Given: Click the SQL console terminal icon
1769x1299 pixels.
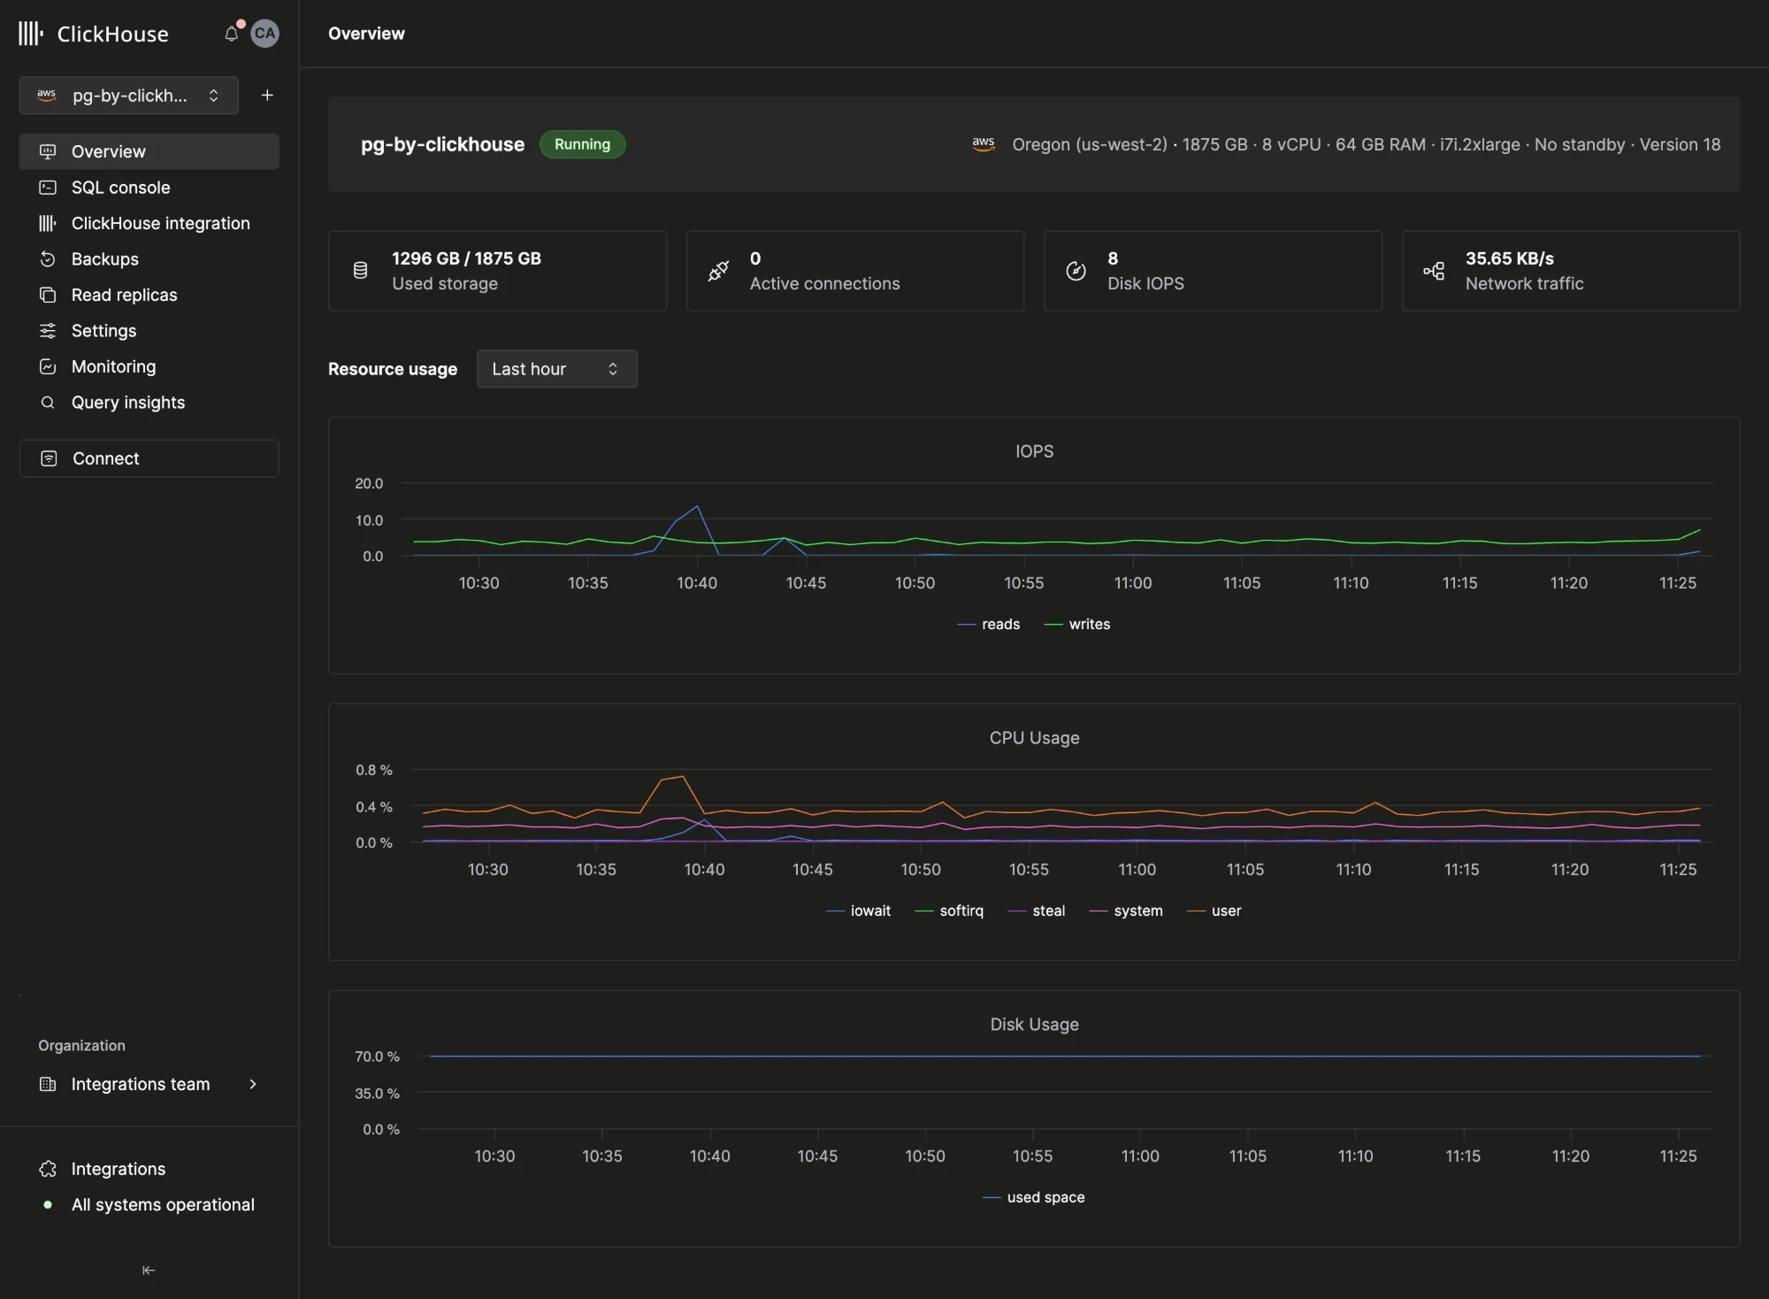Looking at the screenshot, I should [48, 188].
